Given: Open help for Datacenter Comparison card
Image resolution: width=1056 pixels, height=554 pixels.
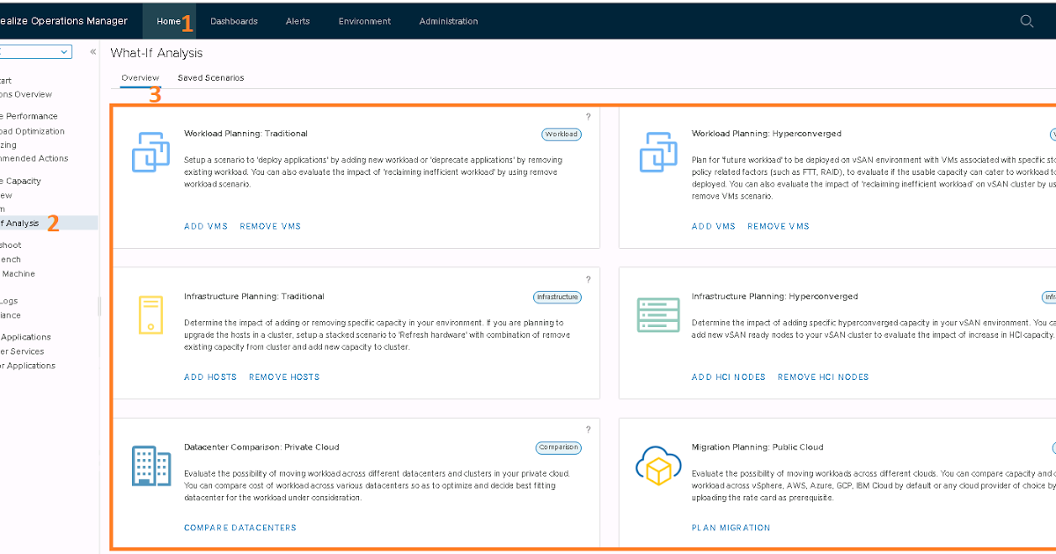Looking at the screenshot, I should point(588,430).
